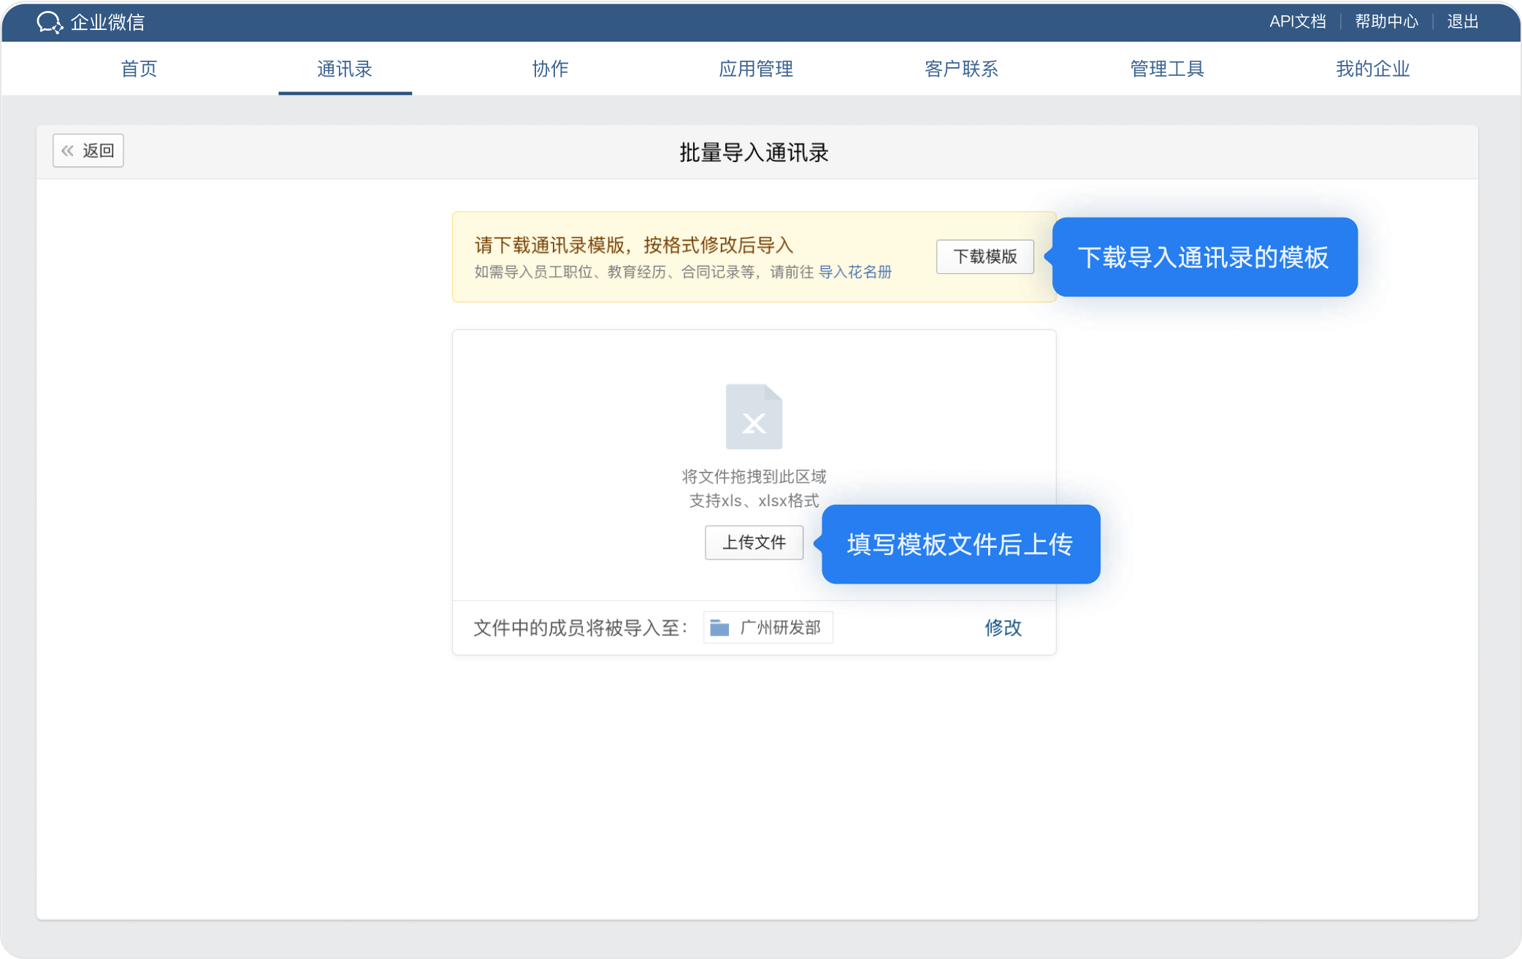
Task: Switch to the 我的企业 tab
Action: tap(1372, 69)
